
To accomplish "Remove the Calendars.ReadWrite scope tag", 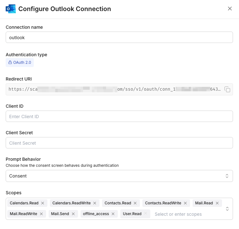I will (x=95, y=203).
